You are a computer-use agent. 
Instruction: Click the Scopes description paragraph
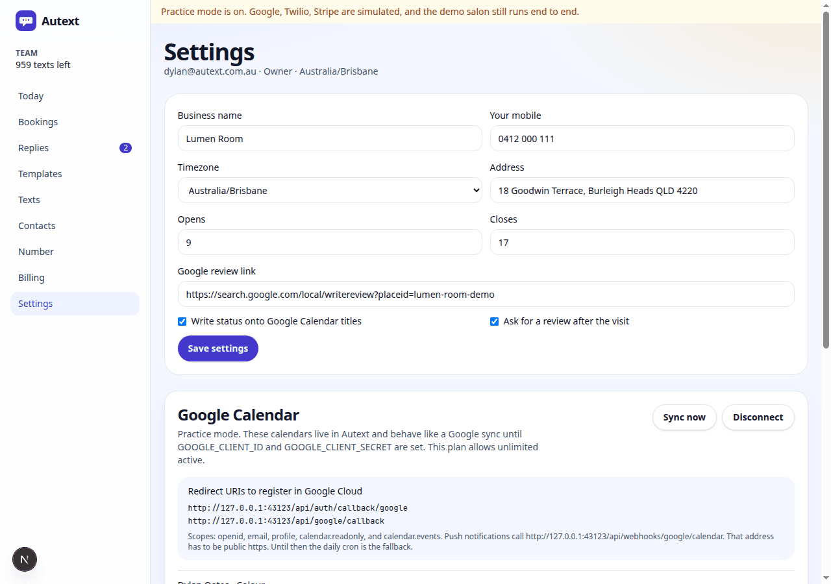[x=481, y=541]
